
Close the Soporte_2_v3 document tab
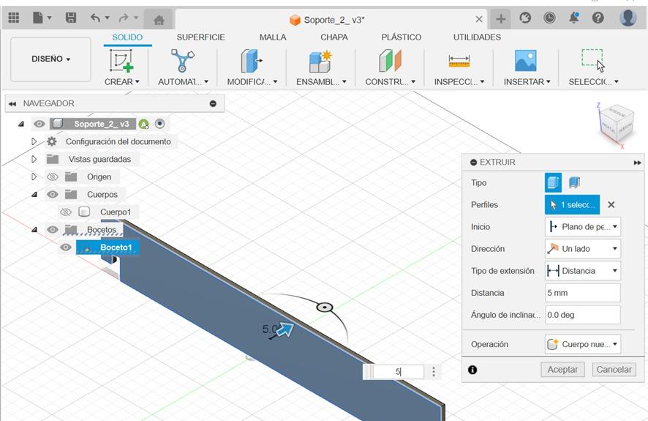coord(479,19)
